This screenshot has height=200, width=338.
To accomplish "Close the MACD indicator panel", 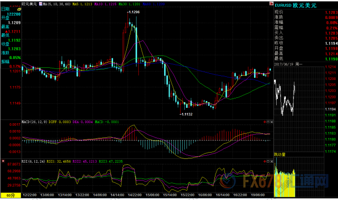I will point(271,122).
